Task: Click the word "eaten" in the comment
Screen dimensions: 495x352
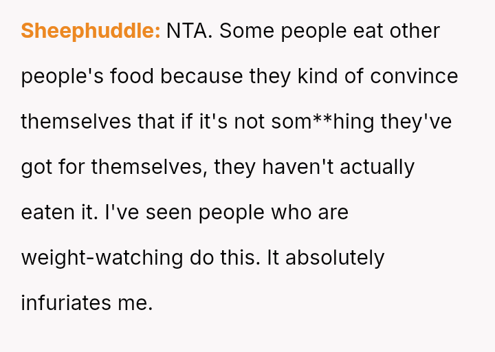Action: click(x=44, y=212)
